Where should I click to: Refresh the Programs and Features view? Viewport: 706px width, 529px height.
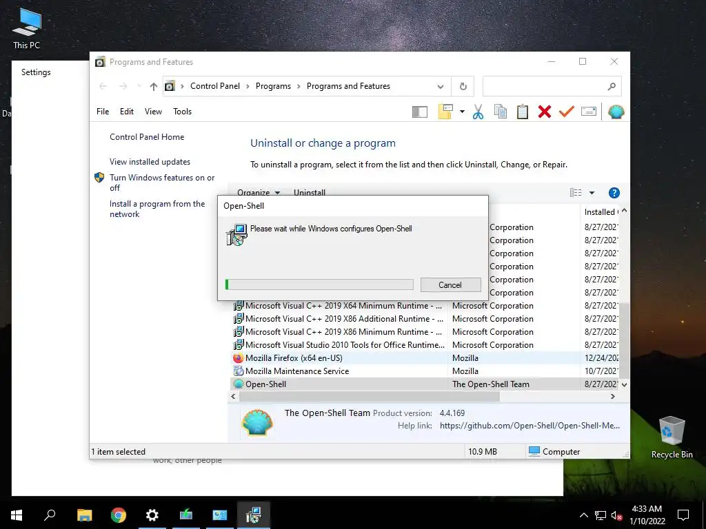tap(463, 86)
